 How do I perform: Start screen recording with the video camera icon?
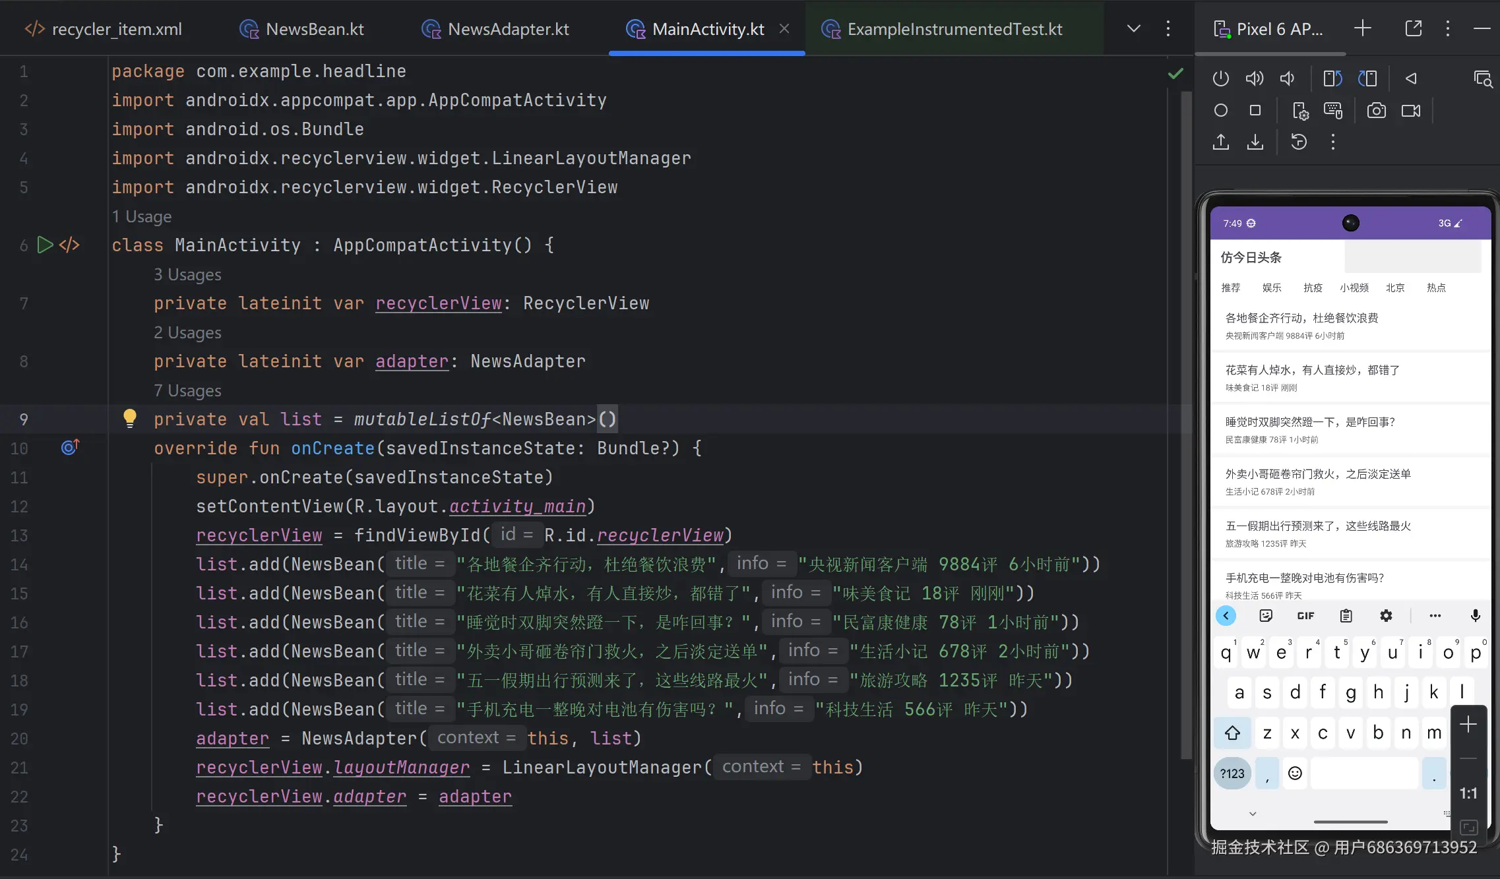click(1411, 111)
